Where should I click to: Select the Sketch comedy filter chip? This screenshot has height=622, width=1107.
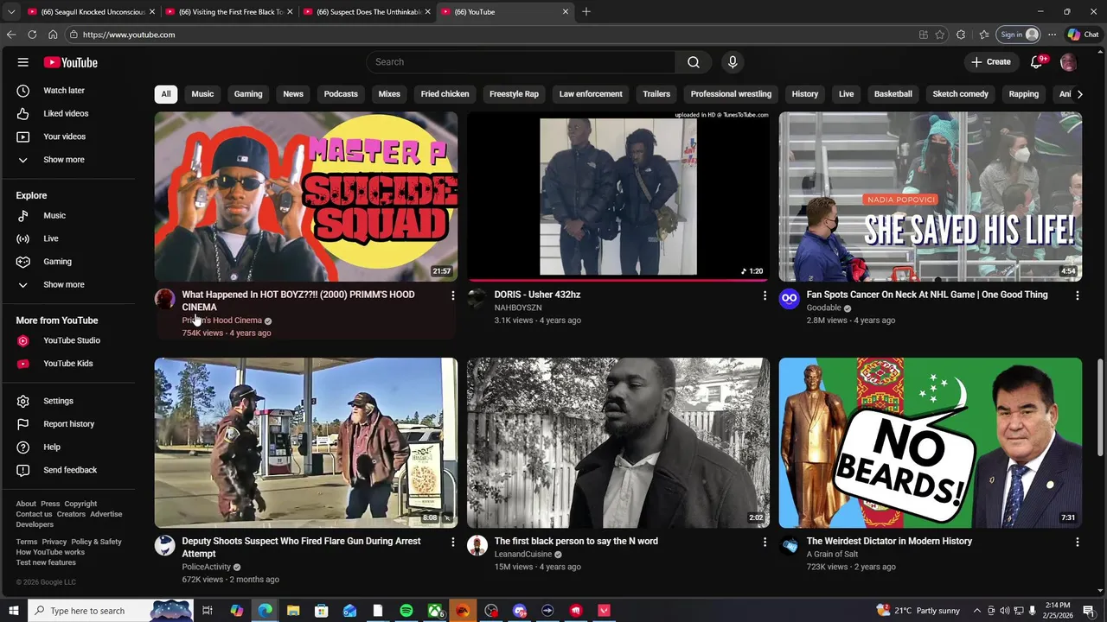point(960,94)
